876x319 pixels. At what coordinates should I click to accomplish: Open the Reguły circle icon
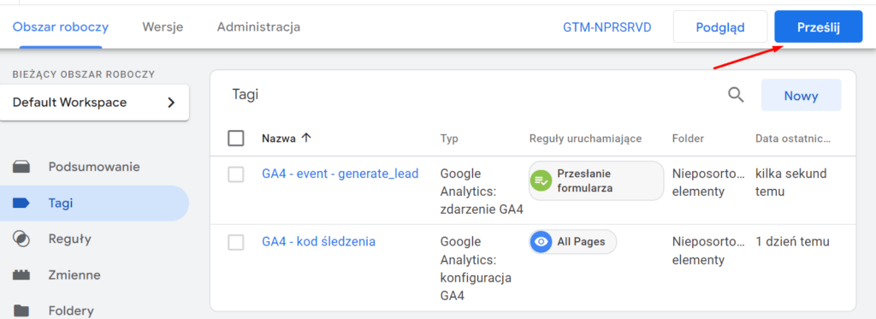(21, 239)
